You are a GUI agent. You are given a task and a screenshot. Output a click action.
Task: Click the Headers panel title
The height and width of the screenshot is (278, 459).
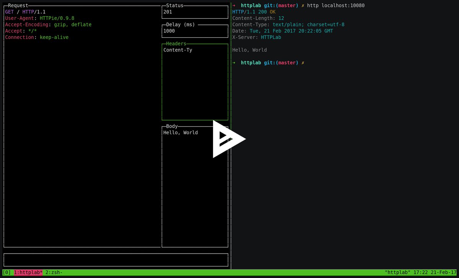pyautogui.click(x=176, y=43)
